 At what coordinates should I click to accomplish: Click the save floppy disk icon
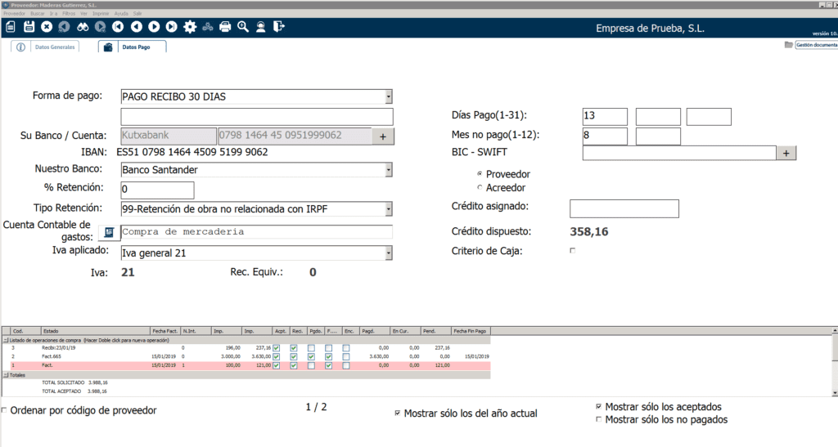29,27
